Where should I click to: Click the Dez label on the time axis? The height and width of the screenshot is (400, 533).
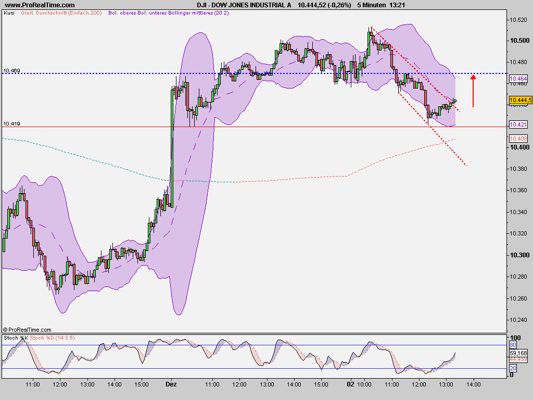pos(171,384)
